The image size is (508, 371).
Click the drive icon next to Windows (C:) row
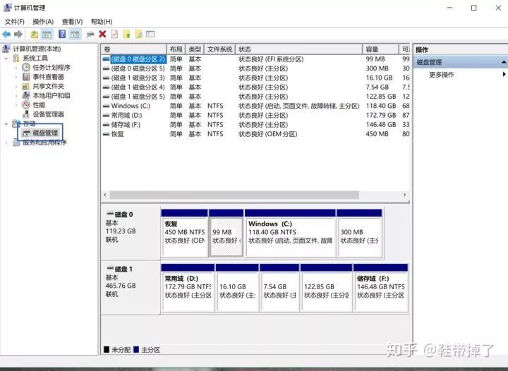106,106
